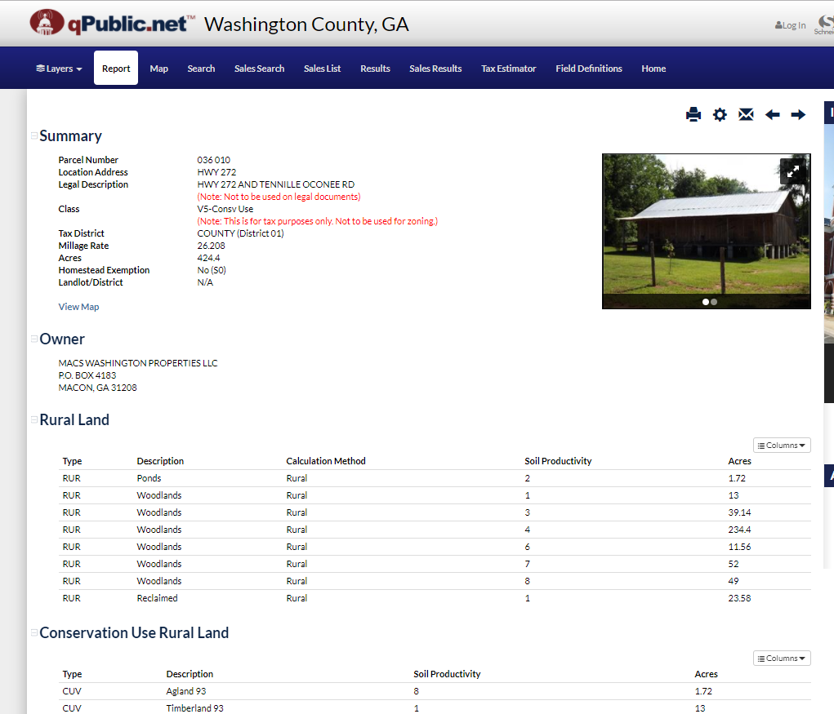Go to previous parcel with left arrow
The image size is (834, 714).
(x=772, y=114)
